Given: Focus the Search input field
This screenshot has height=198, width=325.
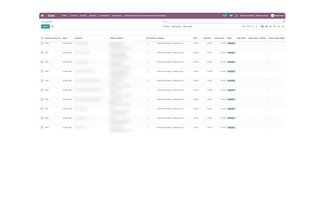Looking at the screenshot, I should (223, 21).
